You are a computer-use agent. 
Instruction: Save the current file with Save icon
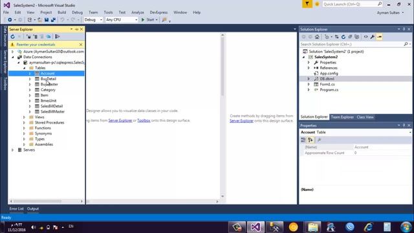coord(47,20)
